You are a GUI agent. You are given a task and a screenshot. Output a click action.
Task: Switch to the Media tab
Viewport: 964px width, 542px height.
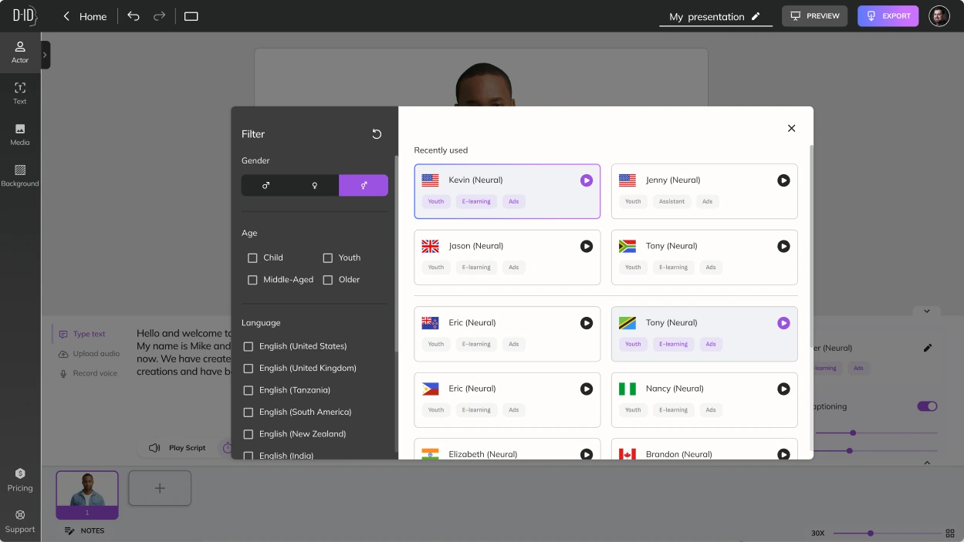20,135
